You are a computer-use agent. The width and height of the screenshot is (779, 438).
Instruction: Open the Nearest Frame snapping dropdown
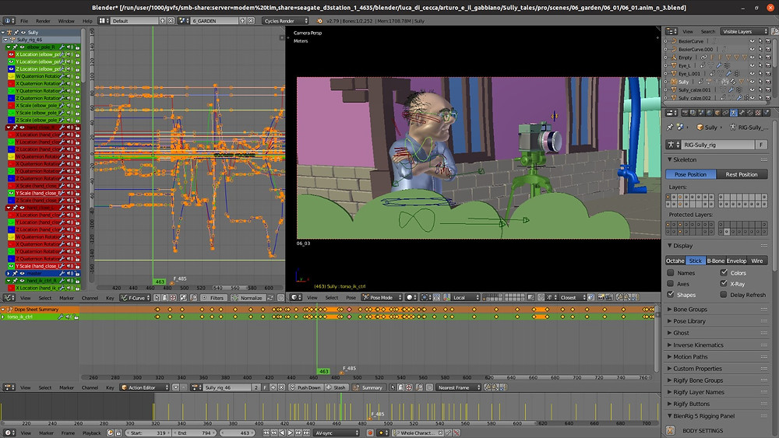[459, 387]
